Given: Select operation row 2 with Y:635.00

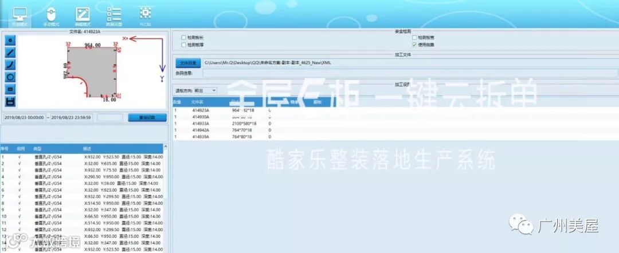Looking at the screenshot, I should pyautogui.click(x=82, y=164).
